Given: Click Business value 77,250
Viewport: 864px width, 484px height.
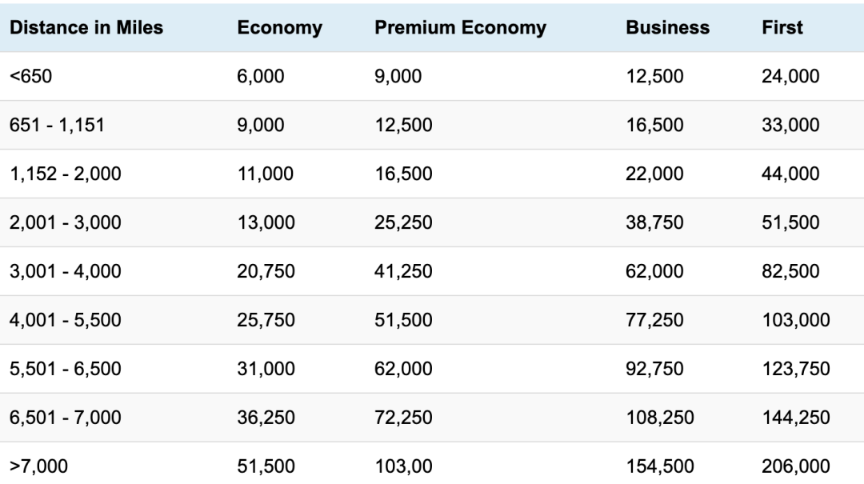Looking at the screenshot, I should point(654,320).
